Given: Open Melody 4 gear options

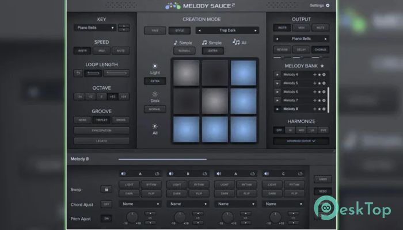Looking at the screenshot, I should pyautogui.click(x=324, y=75).
